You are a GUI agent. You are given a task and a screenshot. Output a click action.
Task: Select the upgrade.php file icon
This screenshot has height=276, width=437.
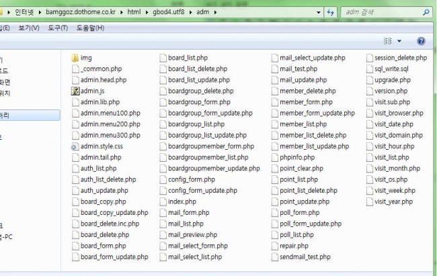click(370, 80)
